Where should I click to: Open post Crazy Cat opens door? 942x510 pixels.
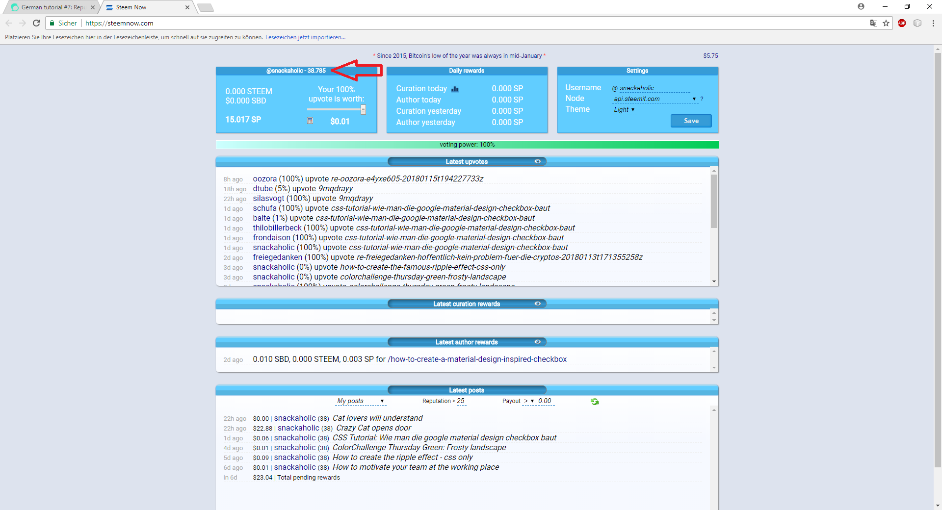(373, 428)
